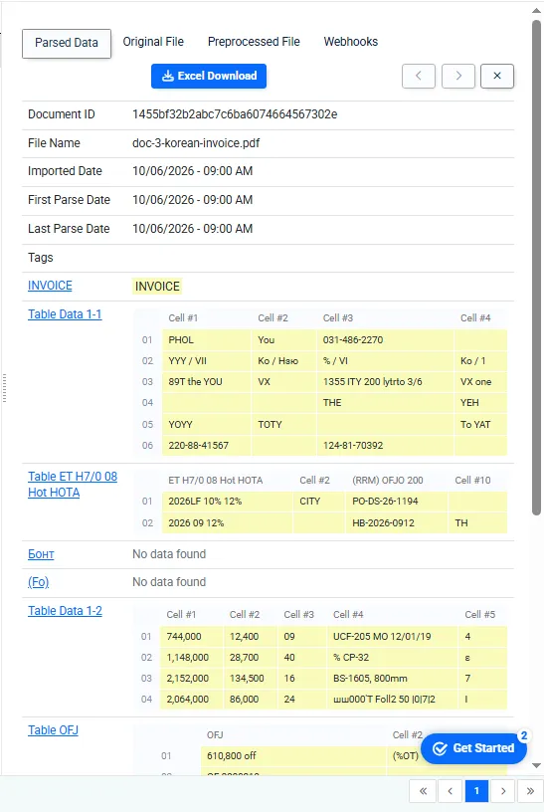Click cell BS-1605, 800mm
The image size is (544, 812).
coord(393,678)
